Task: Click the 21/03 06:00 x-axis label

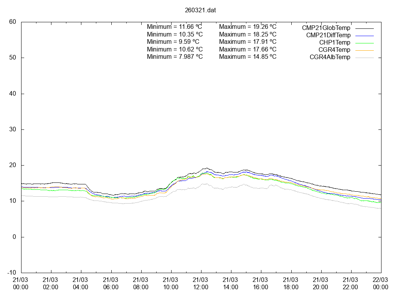Action: (111, 283)
